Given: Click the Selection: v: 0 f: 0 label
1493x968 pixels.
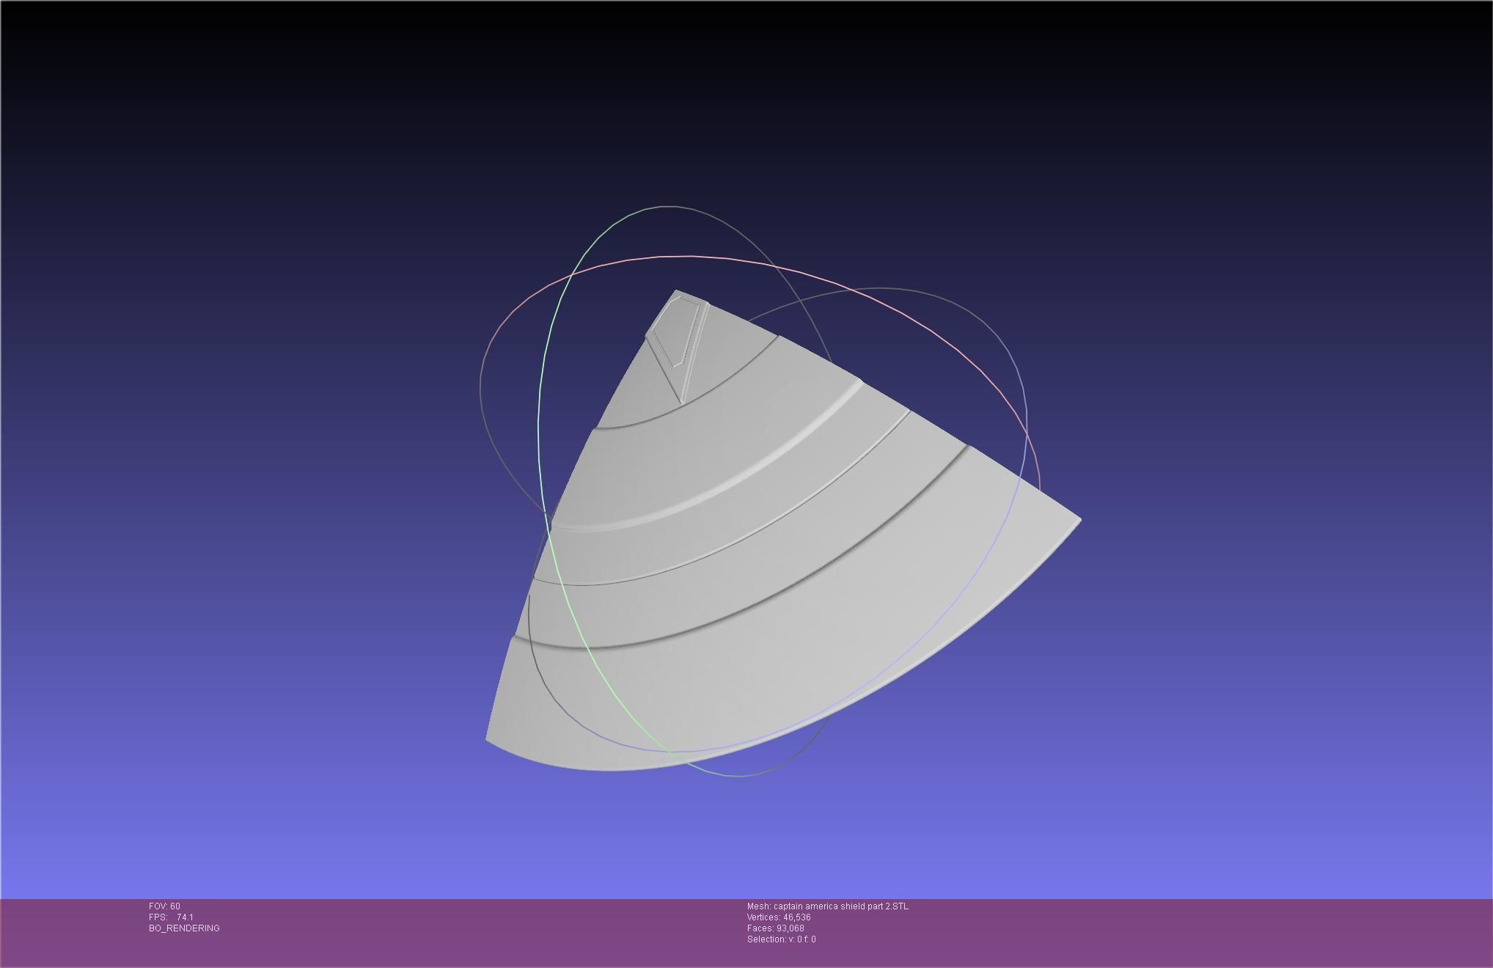Looking at the screenshot, I should pyautogui.click(x=781, y=939).
